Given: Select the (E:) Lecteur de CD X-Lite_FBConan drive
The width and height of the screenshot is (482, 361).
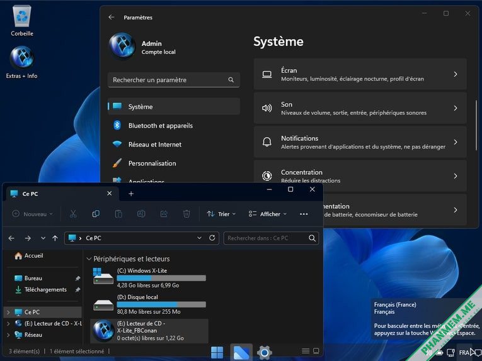Looking at the screenshot, I should [149, 331].
